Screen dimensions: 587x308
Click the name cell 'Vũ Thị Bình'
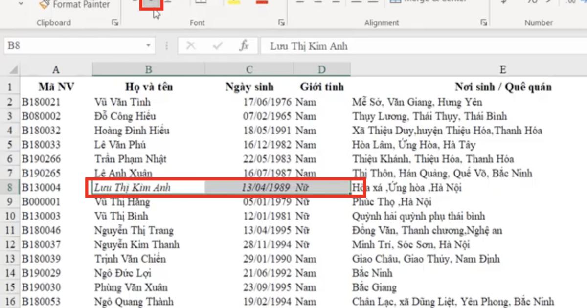(148, 216)
